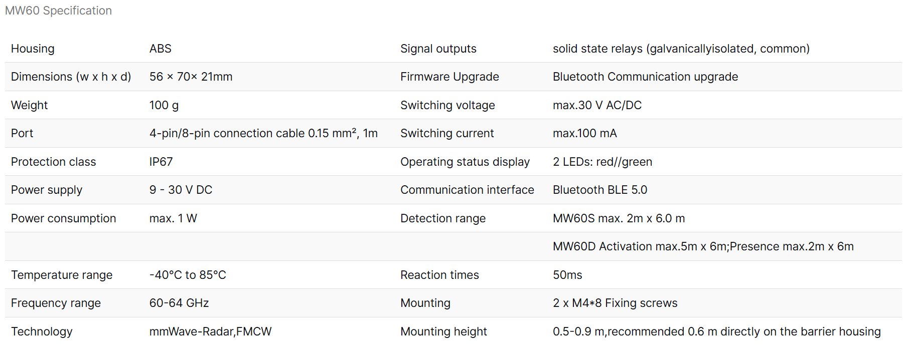Click the IP67 protection class value
This screenshot has height=356, width=909.
click(161, 162)
